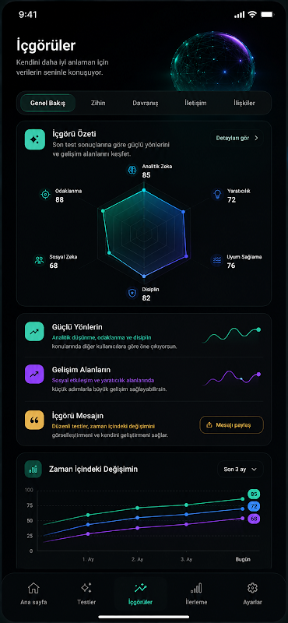The image size is (288, 623).
Task: Tap the purple 68 chart value badge
Action: point(254,519)
